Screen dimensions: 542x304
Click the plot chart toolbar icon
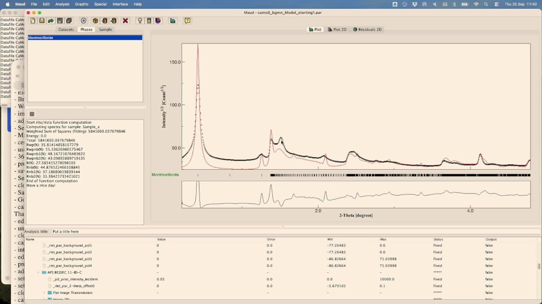[173, 21]
